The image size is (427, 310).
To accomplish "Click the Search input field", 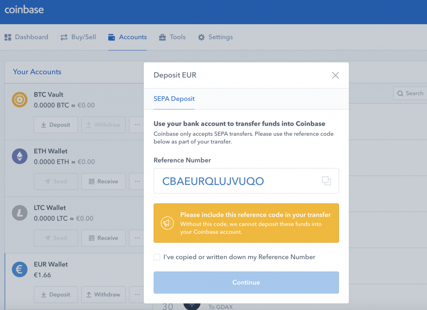I will pos(410,93).
